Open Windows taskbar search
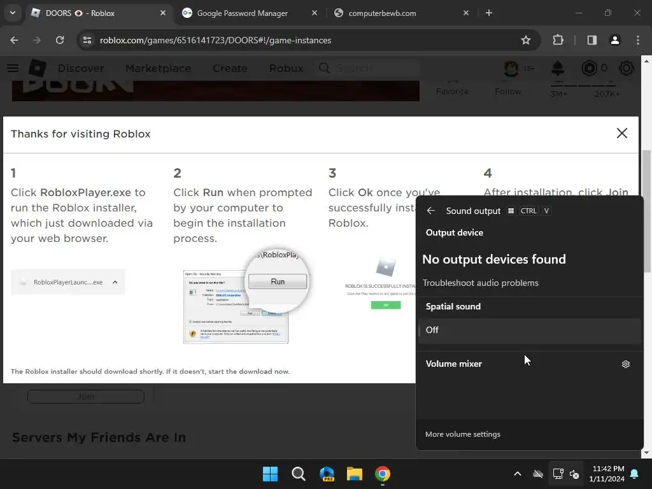Viewport: 652px width, 489px height. point(298,474)
